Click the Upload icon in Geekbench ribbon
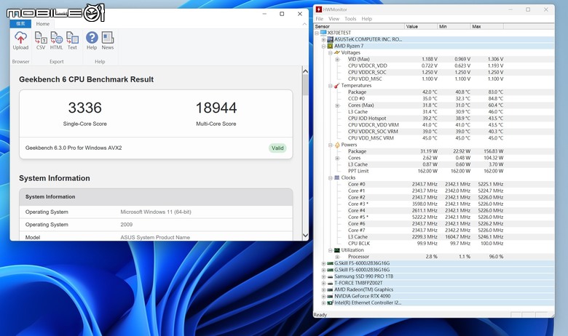This screenshot has height=336, width=568. coord(20,41)
